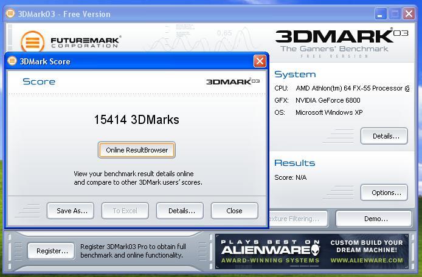Click 'Register 3DMark03 Pro to obtain full' text

[x=133, y=247]
